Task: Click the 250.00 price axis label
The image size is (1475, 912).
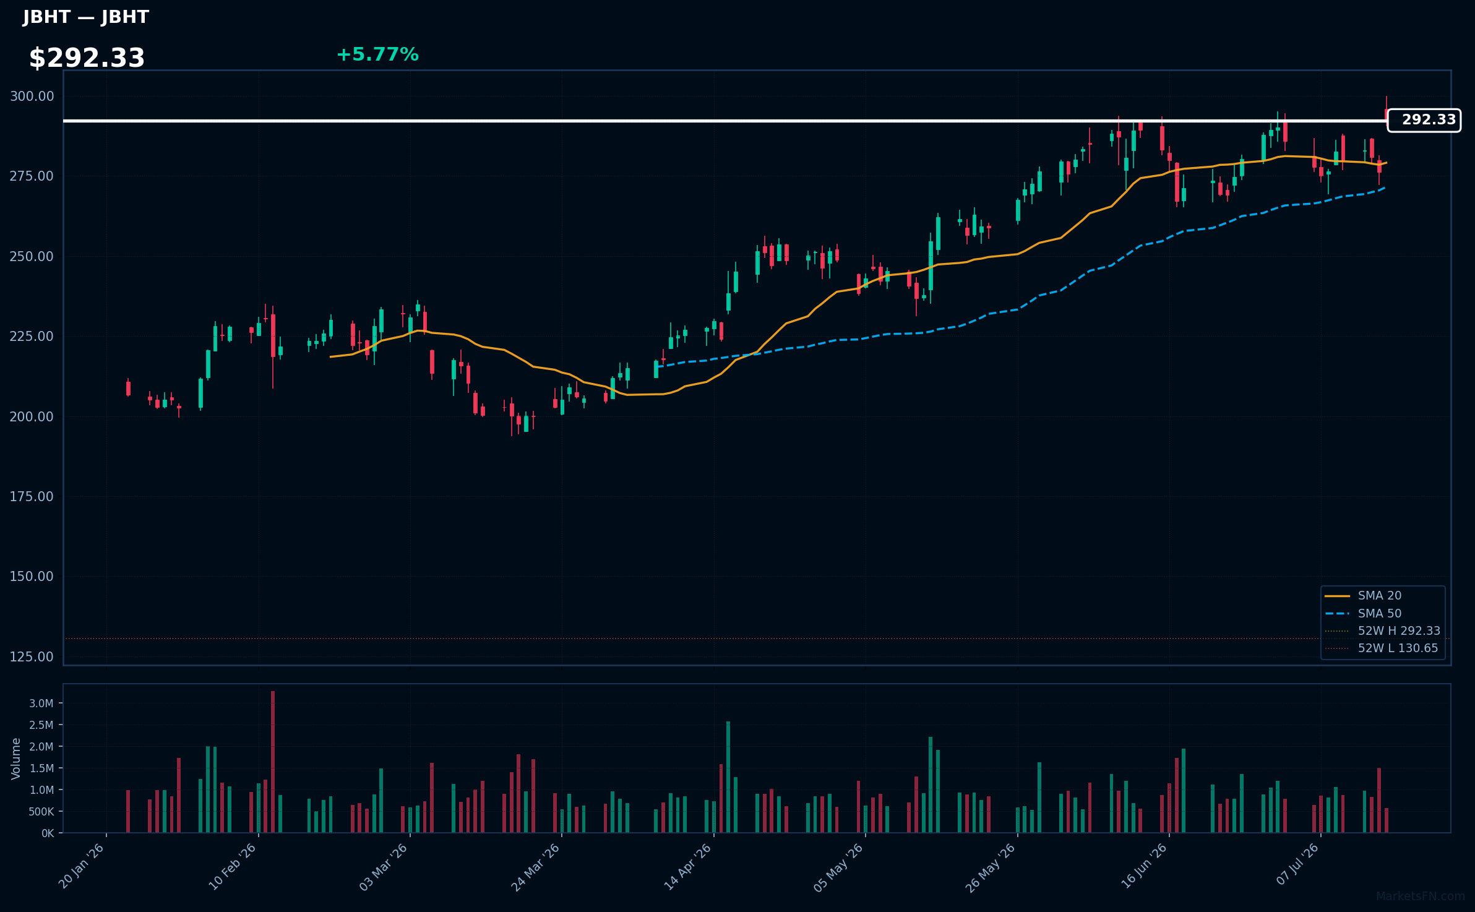Action: click(x=32, y=256)
